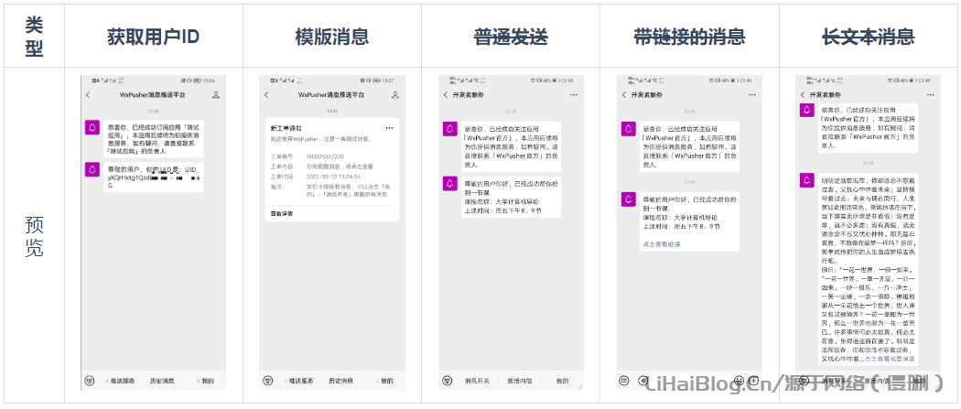This screenshot has height=409, width=961.
Task: Open 我的 menu in 模版消息 phone
Action: [x=385, y=381]
